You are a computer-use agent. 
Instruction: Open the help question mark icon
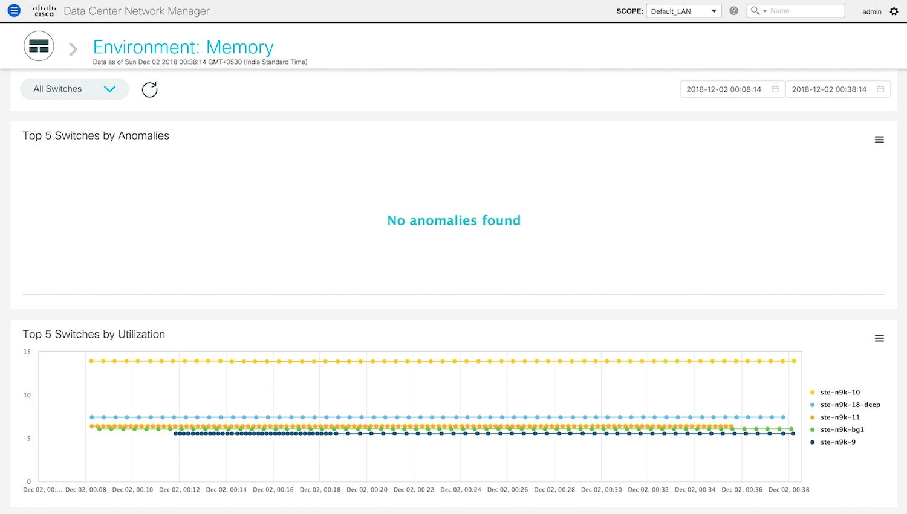coord(733,11)
